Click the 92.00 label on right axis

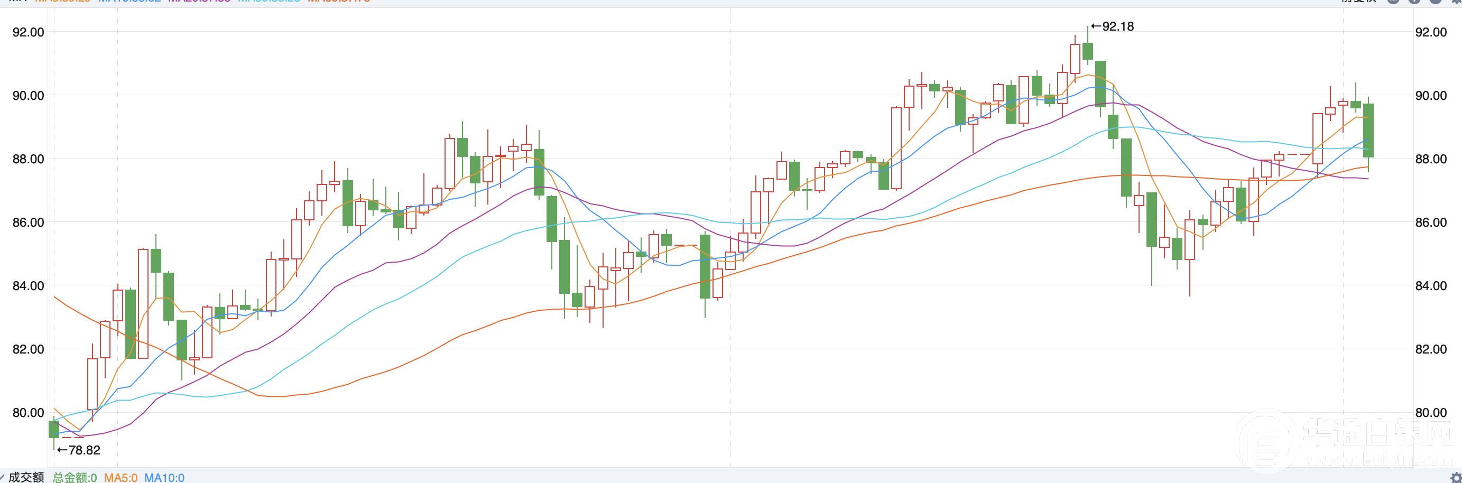[x=1431, y=32]
